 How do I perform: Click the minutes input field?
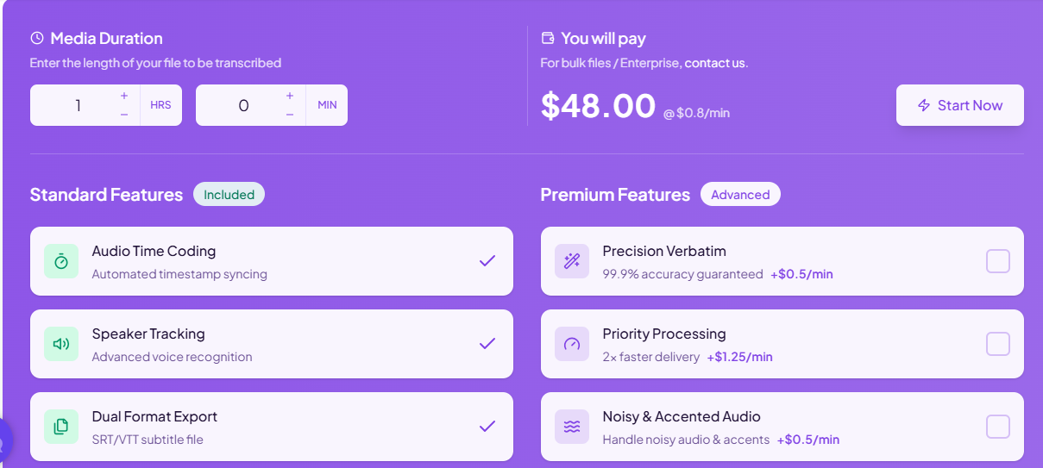243,105
